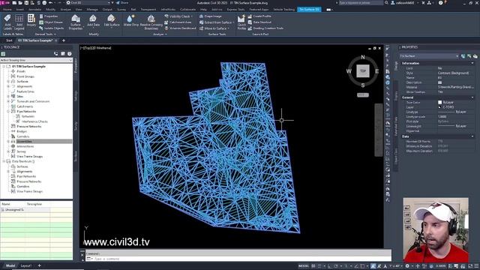Screen dimensions: 480x270
Task: Click the Share button in title bar
Action: tap(122, 3)
